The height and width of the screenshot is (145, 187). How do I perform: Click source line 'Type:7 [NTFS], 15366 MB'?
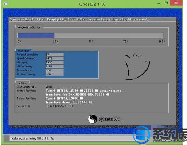coord(83,91)
